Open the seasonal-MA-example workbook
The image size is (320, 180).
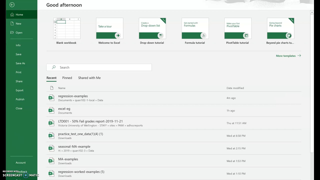[174, 148]
